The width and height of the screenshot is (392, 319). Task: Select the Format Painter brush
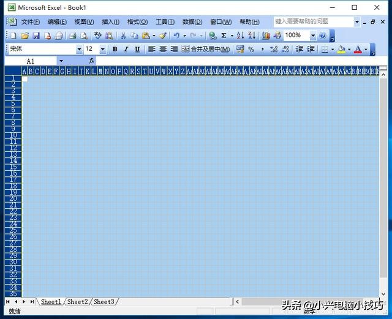click(163, 36)
